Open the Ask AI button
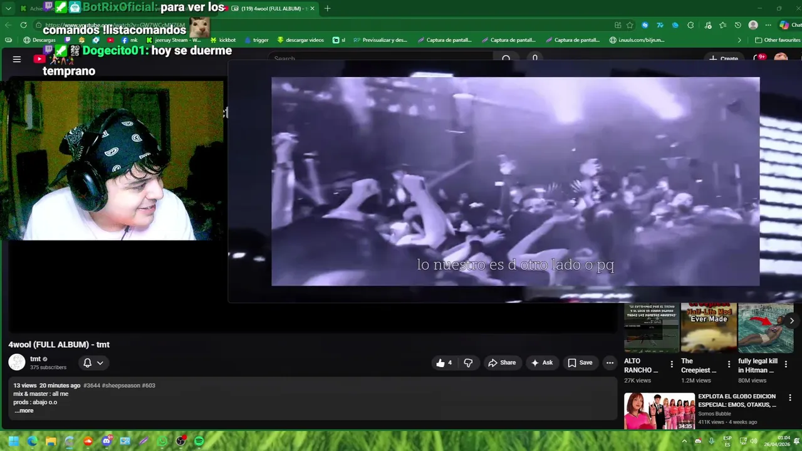This screenshot has width=802, height=451. (542, 363)
